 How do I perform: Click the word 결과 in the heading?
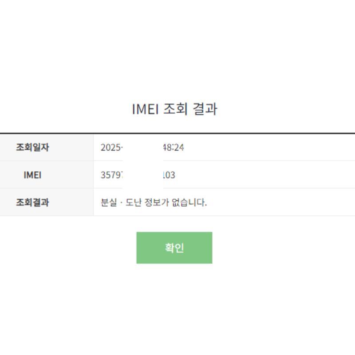pos(205,109)
